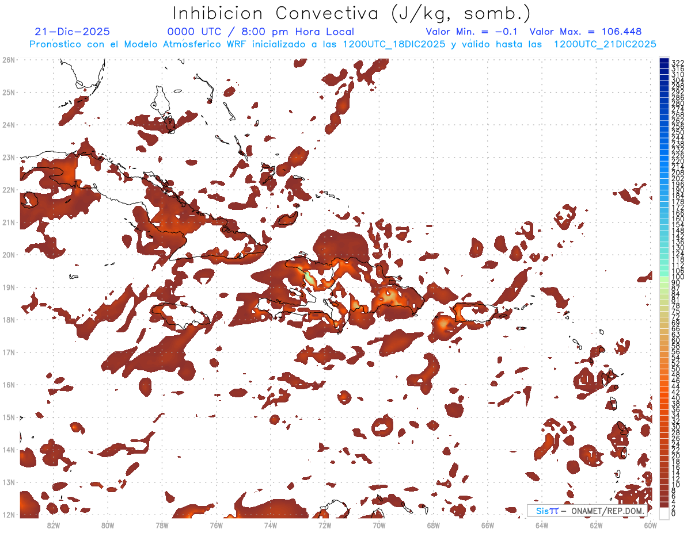Click the 62W longitude label
Screen dimensions: 691x533
596,525
